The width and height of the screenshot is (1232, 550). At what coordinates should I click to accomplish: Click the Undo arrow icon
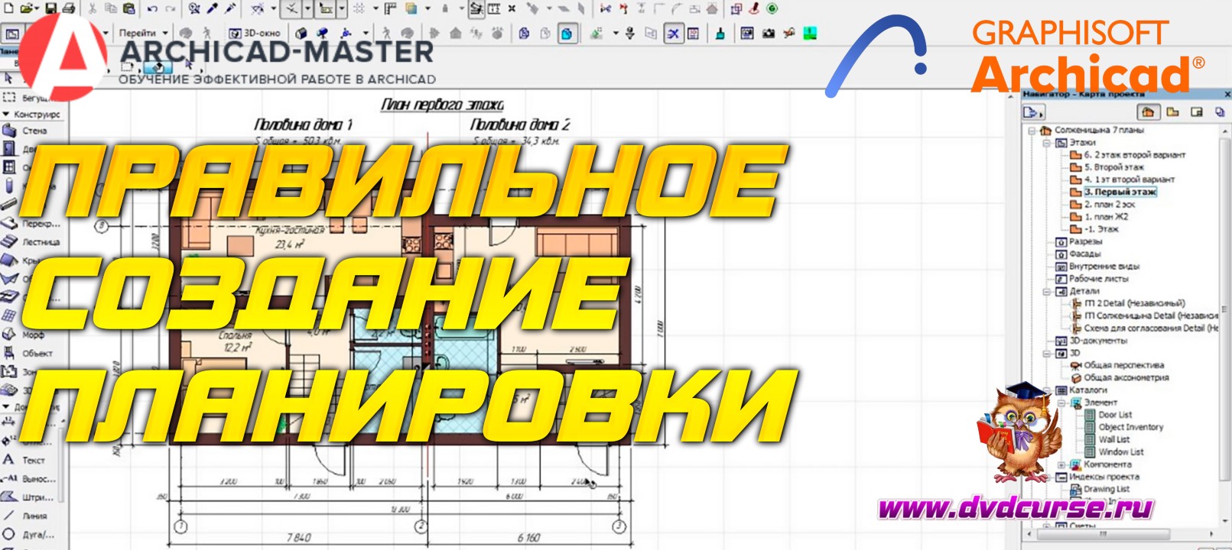152,8
